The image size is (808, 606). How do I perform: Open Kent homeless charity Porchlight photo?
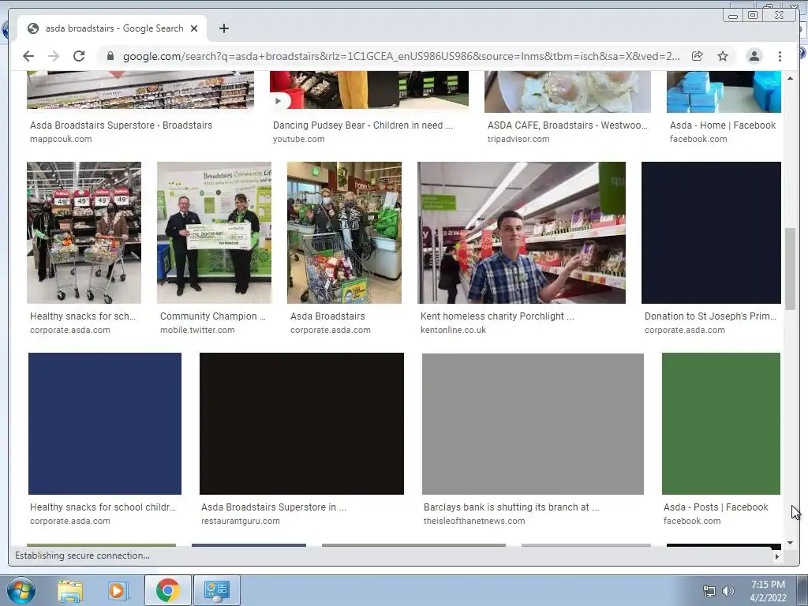tap(522, 233)
